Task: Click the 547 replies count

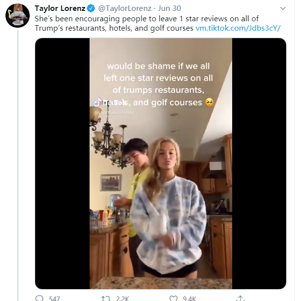Action: pos(54,298)
